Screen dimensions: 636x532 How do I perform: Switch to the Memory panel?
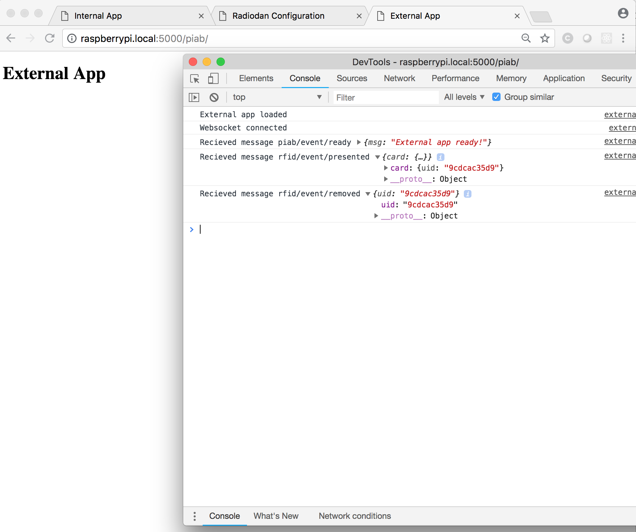click(511, 78)
